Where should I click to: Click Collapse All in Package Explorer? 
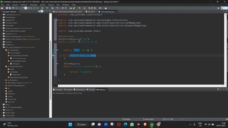pos(39,11)
